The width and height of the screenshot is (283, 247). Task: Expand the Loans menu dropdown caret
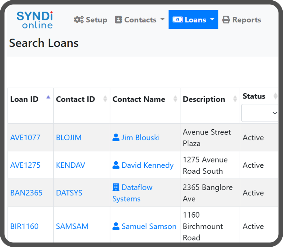[212, 19]
